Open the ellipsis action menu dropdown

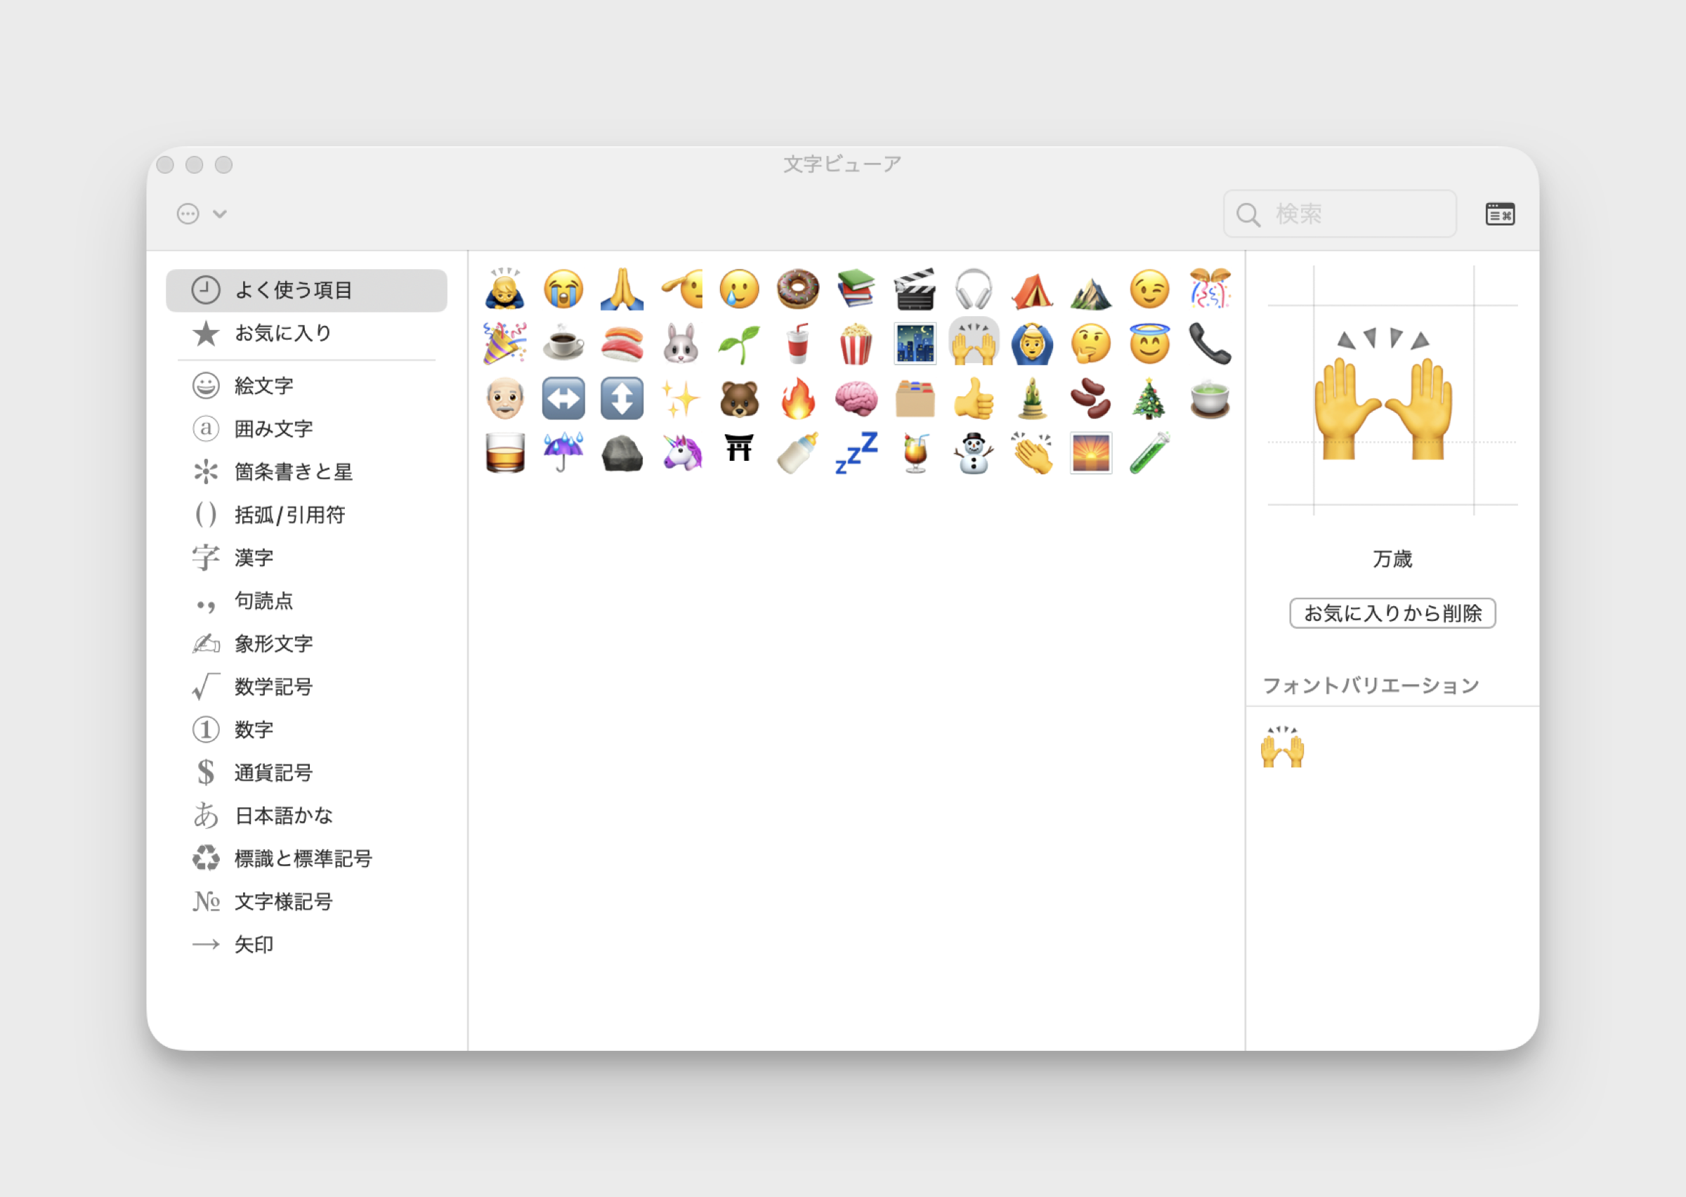(189, 214)
